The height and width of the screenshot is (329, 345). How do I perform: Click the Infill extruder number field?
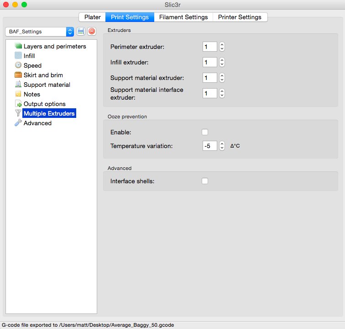tap(210, 62)
